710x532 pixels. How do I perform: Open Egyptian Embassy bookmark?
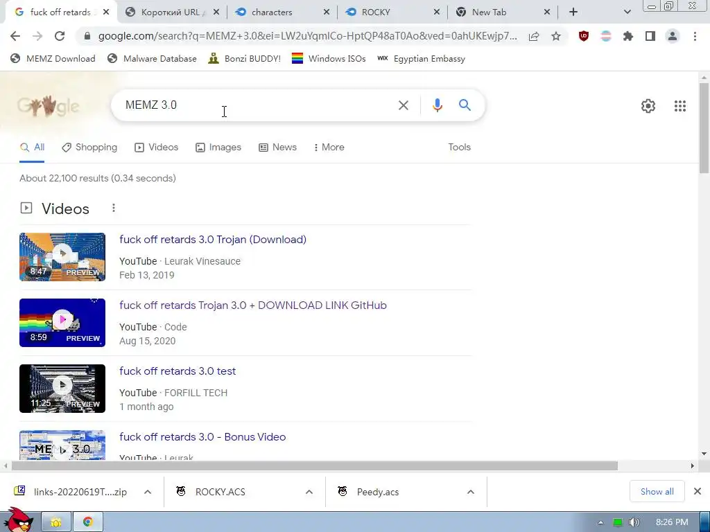coord(421,58)
